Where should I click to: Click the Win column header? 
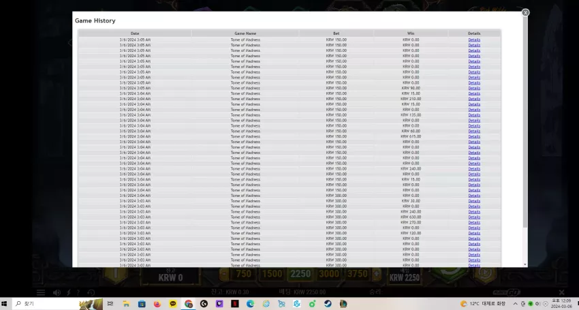click(411, 33)
